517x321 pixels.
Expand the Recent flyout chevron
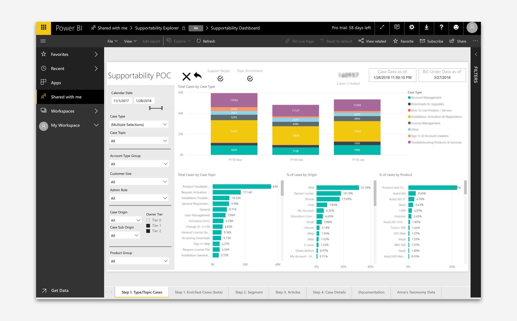[x=96, y=68]
